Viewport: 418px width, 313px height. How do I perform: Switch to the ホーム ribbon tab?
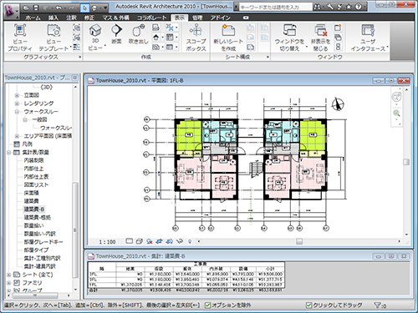click(33, 18)
